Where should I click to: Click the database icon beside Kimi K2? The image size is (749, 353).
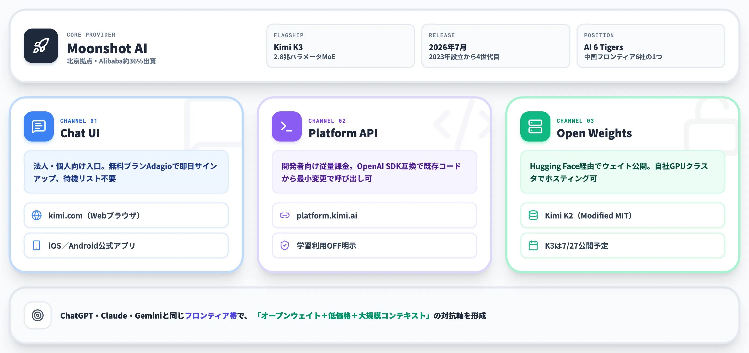(x=533, y=216)
